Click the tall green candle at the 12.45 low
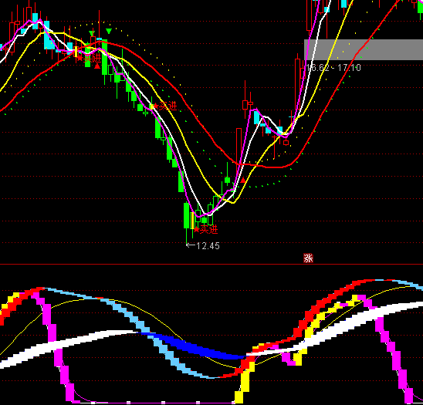423x405 pixels. 186,216
